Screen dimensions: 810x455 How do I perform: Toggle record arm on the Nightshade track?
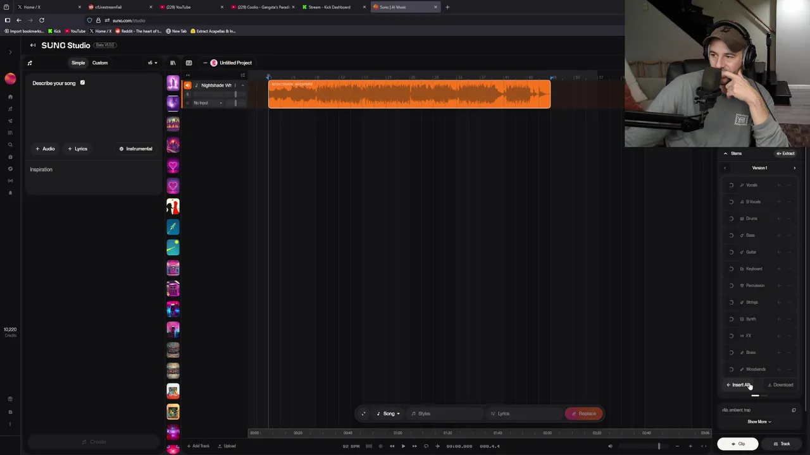click(x=187, y=102)
